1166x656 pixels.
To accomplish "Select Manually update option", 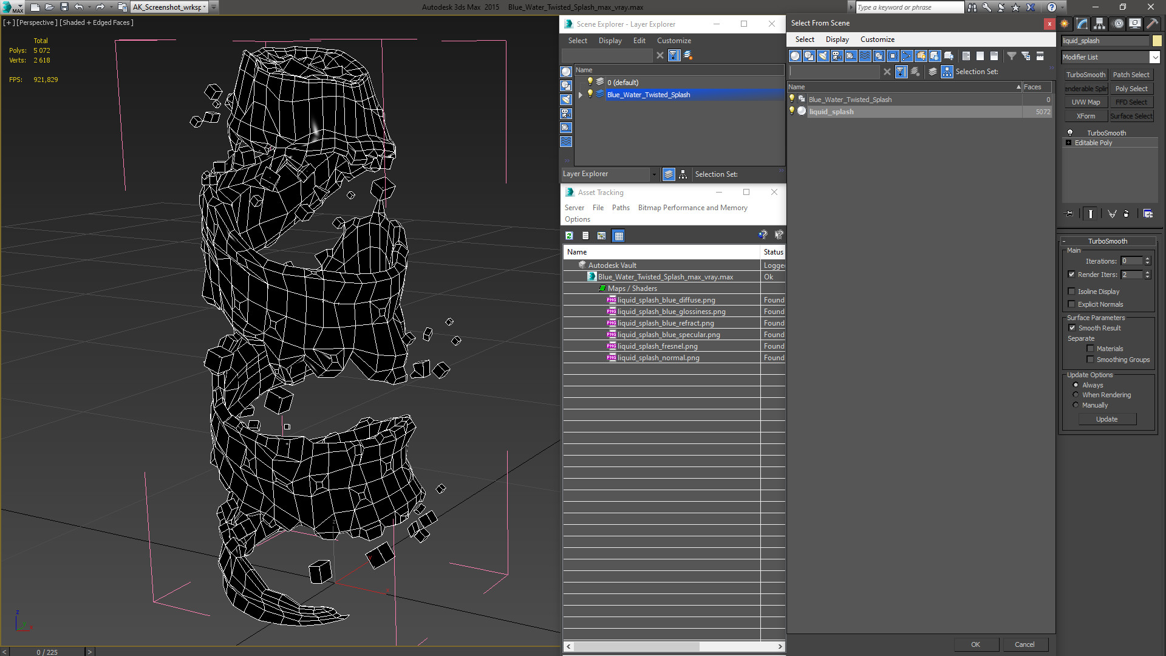I will click(1076, 405).
